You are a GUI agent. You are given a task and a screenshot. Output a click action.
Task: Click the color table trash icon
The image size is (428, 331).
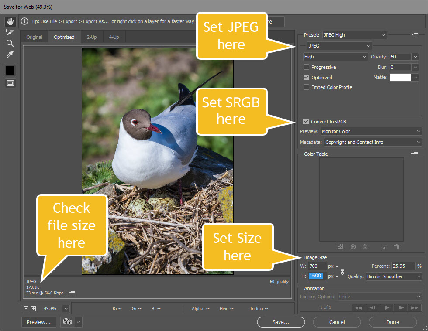tap(397, 247)
